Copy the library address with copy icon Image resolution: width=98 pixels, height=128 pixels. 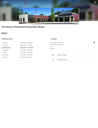click(x=94, y=42)
